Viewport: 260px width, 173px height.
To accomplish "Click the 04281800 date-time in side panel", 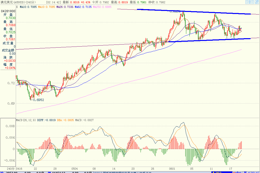I will click(8, 11).
